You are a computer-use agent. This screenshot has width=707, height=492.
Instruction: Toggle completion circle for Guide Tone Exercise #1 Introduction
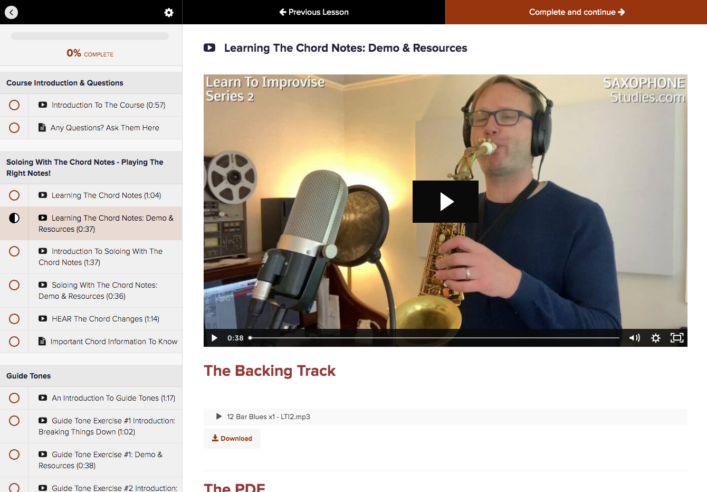[x=14, y=421]
